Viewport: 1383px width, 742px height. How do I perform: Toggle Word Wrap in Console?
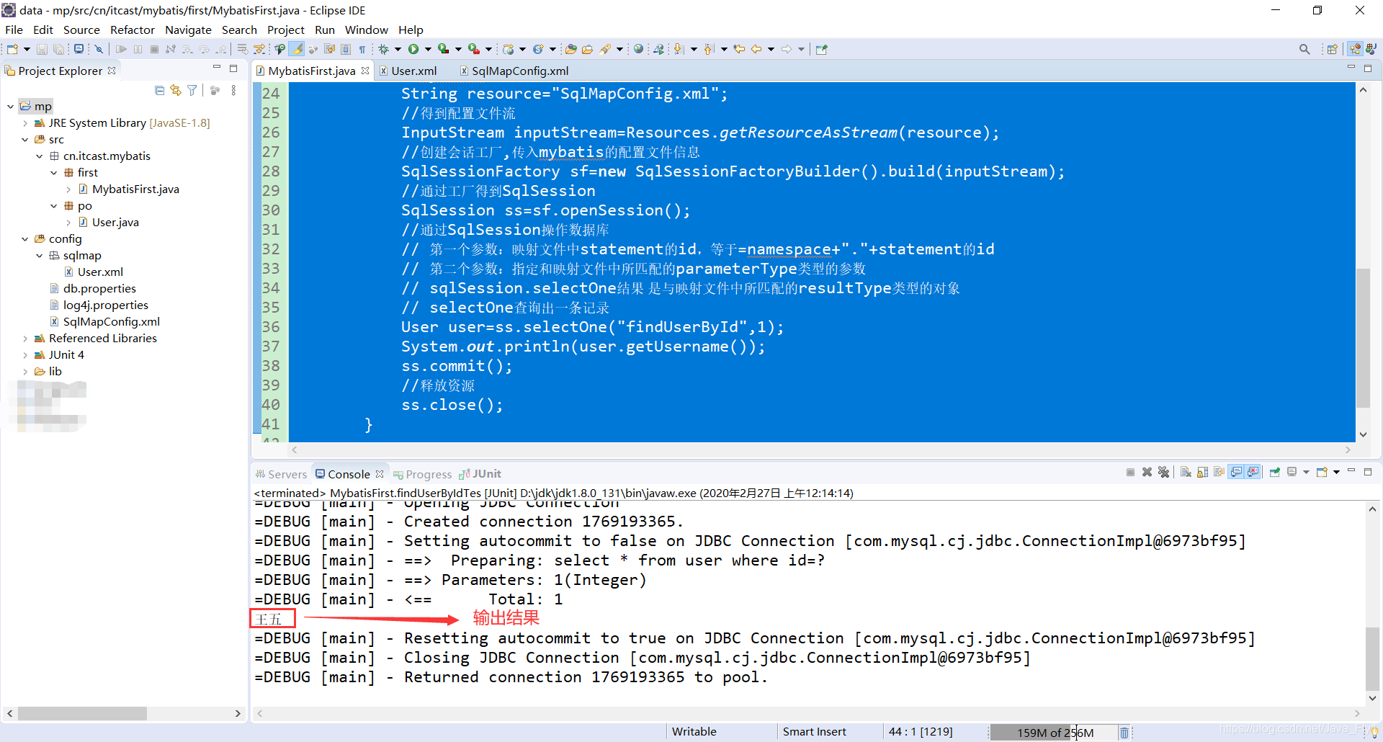point(1219,473)
